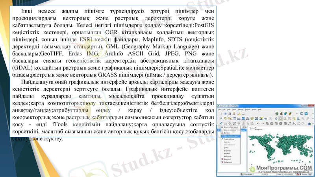Close the Layers panel with its X button

[246, 127]
